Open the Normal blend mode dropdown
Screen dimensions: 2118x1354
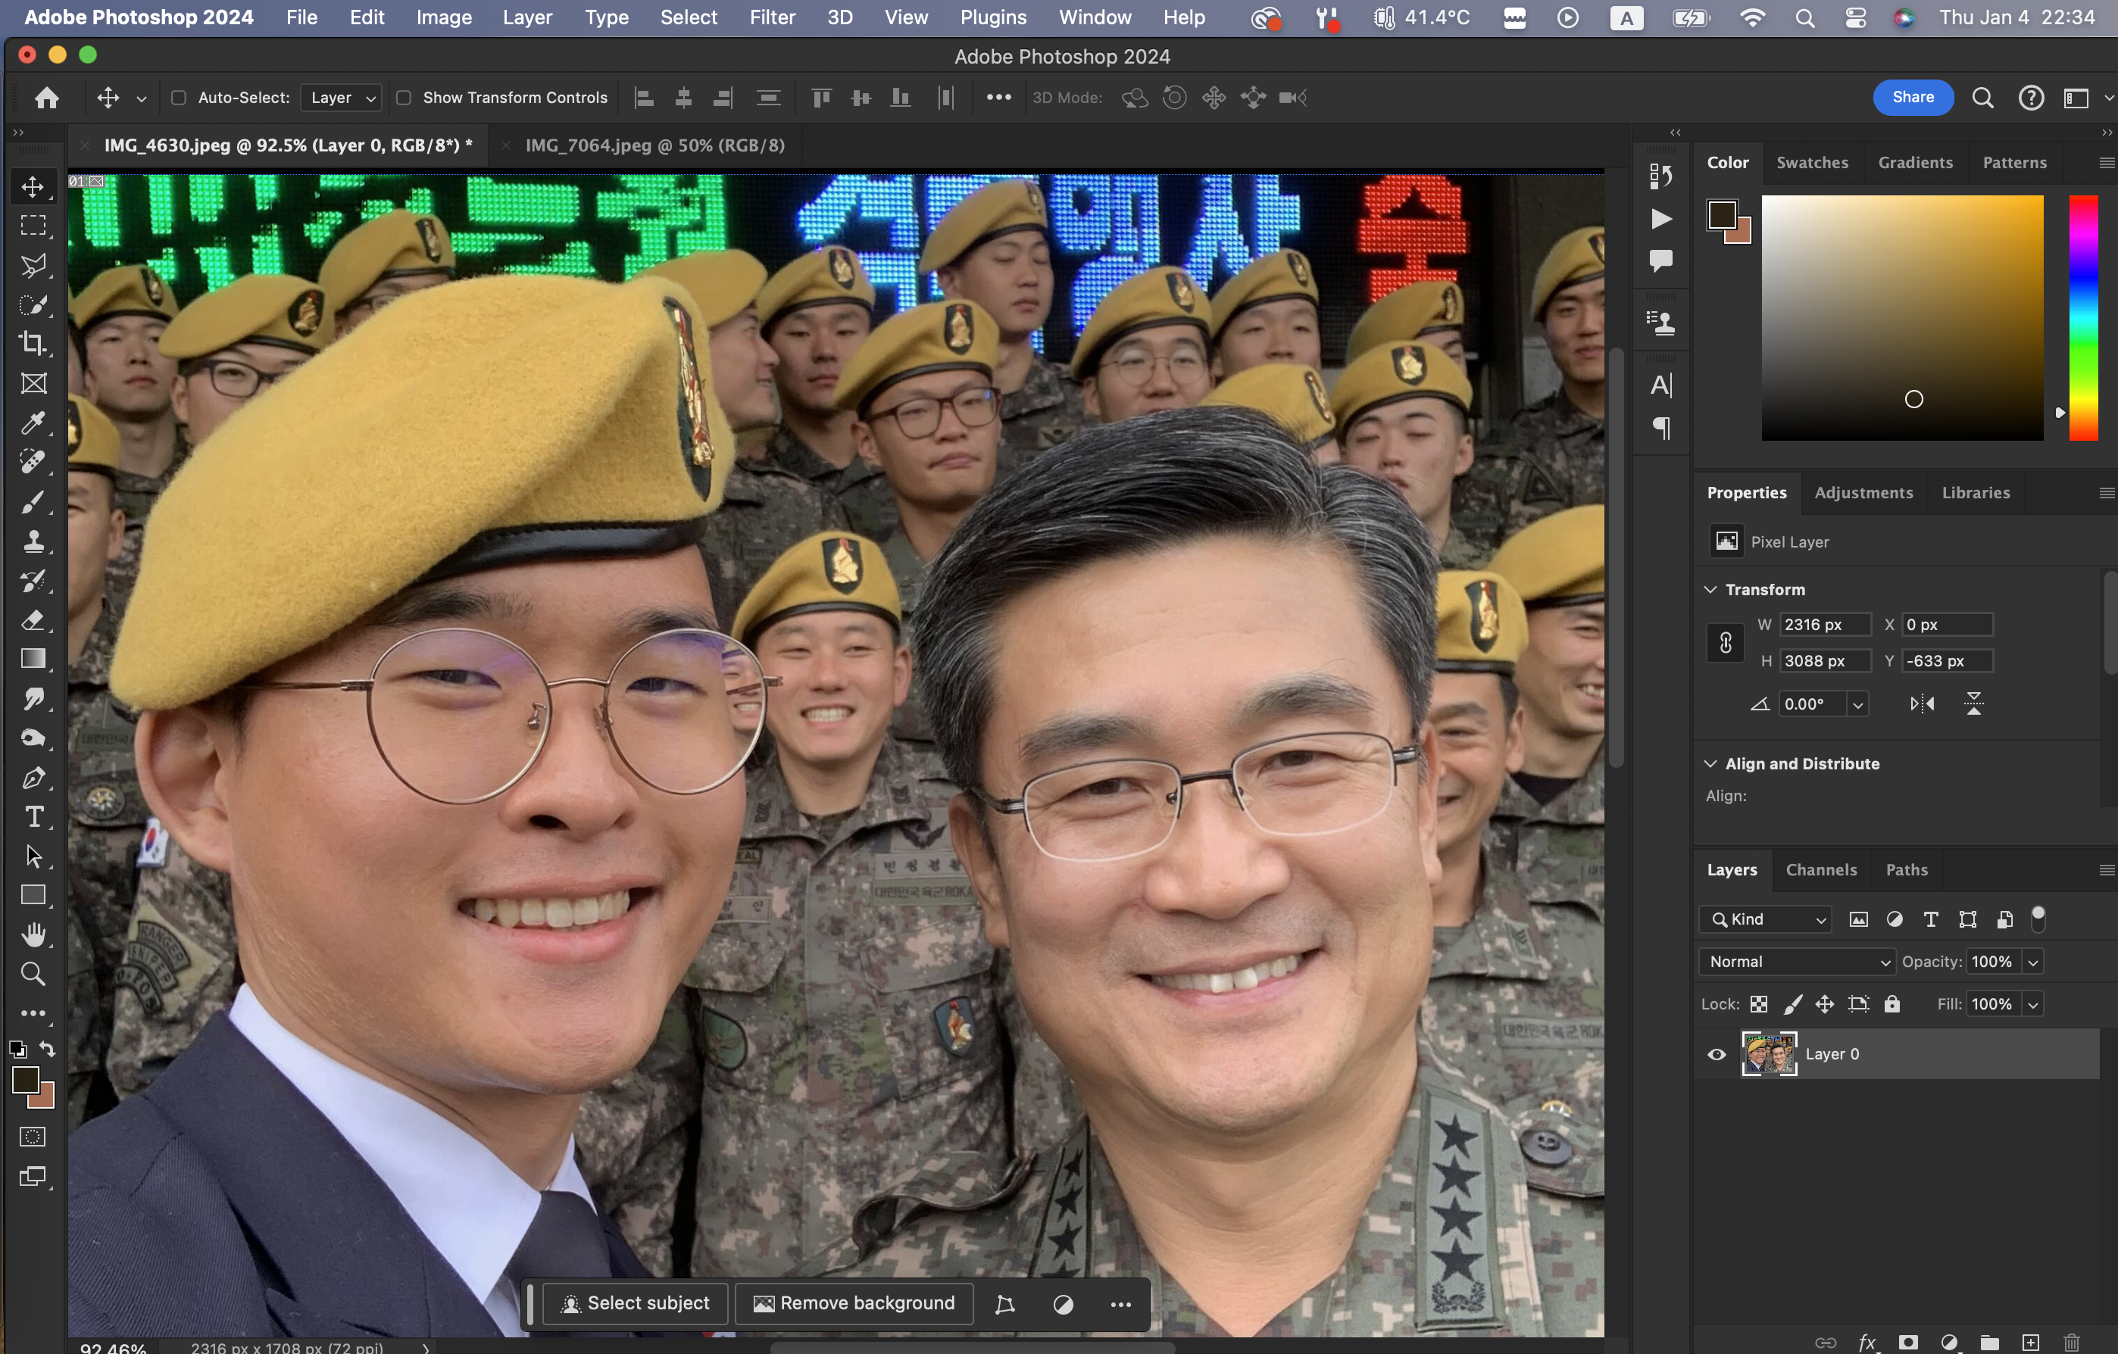click(1797, 962)
